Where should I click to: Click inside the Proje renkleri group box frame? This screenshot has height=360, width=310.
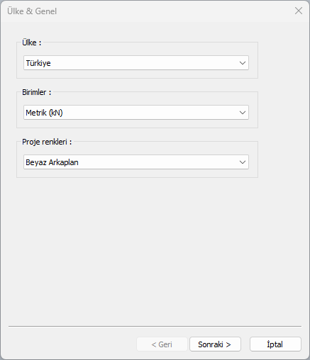coord(137,173)
